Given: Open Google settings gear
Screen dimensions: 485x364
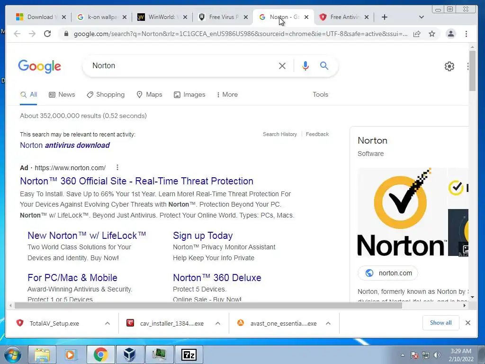Looking at the screenshot, I should [x=449, y=66].
